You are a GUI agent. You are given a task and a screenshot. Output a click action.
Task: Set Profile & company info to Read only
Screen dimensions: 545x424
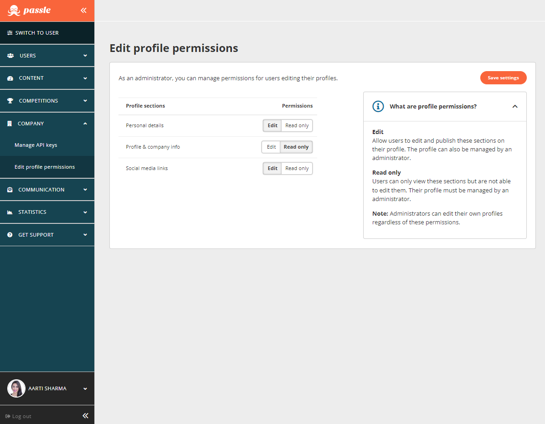296,147
